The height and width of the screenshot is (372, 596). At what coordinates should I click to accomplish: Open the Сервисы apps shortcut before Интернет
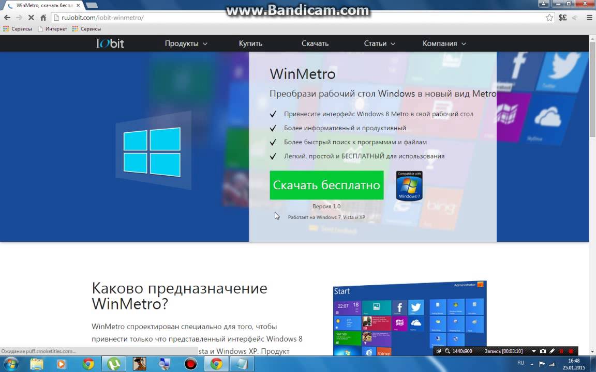(x=18, y=29)
